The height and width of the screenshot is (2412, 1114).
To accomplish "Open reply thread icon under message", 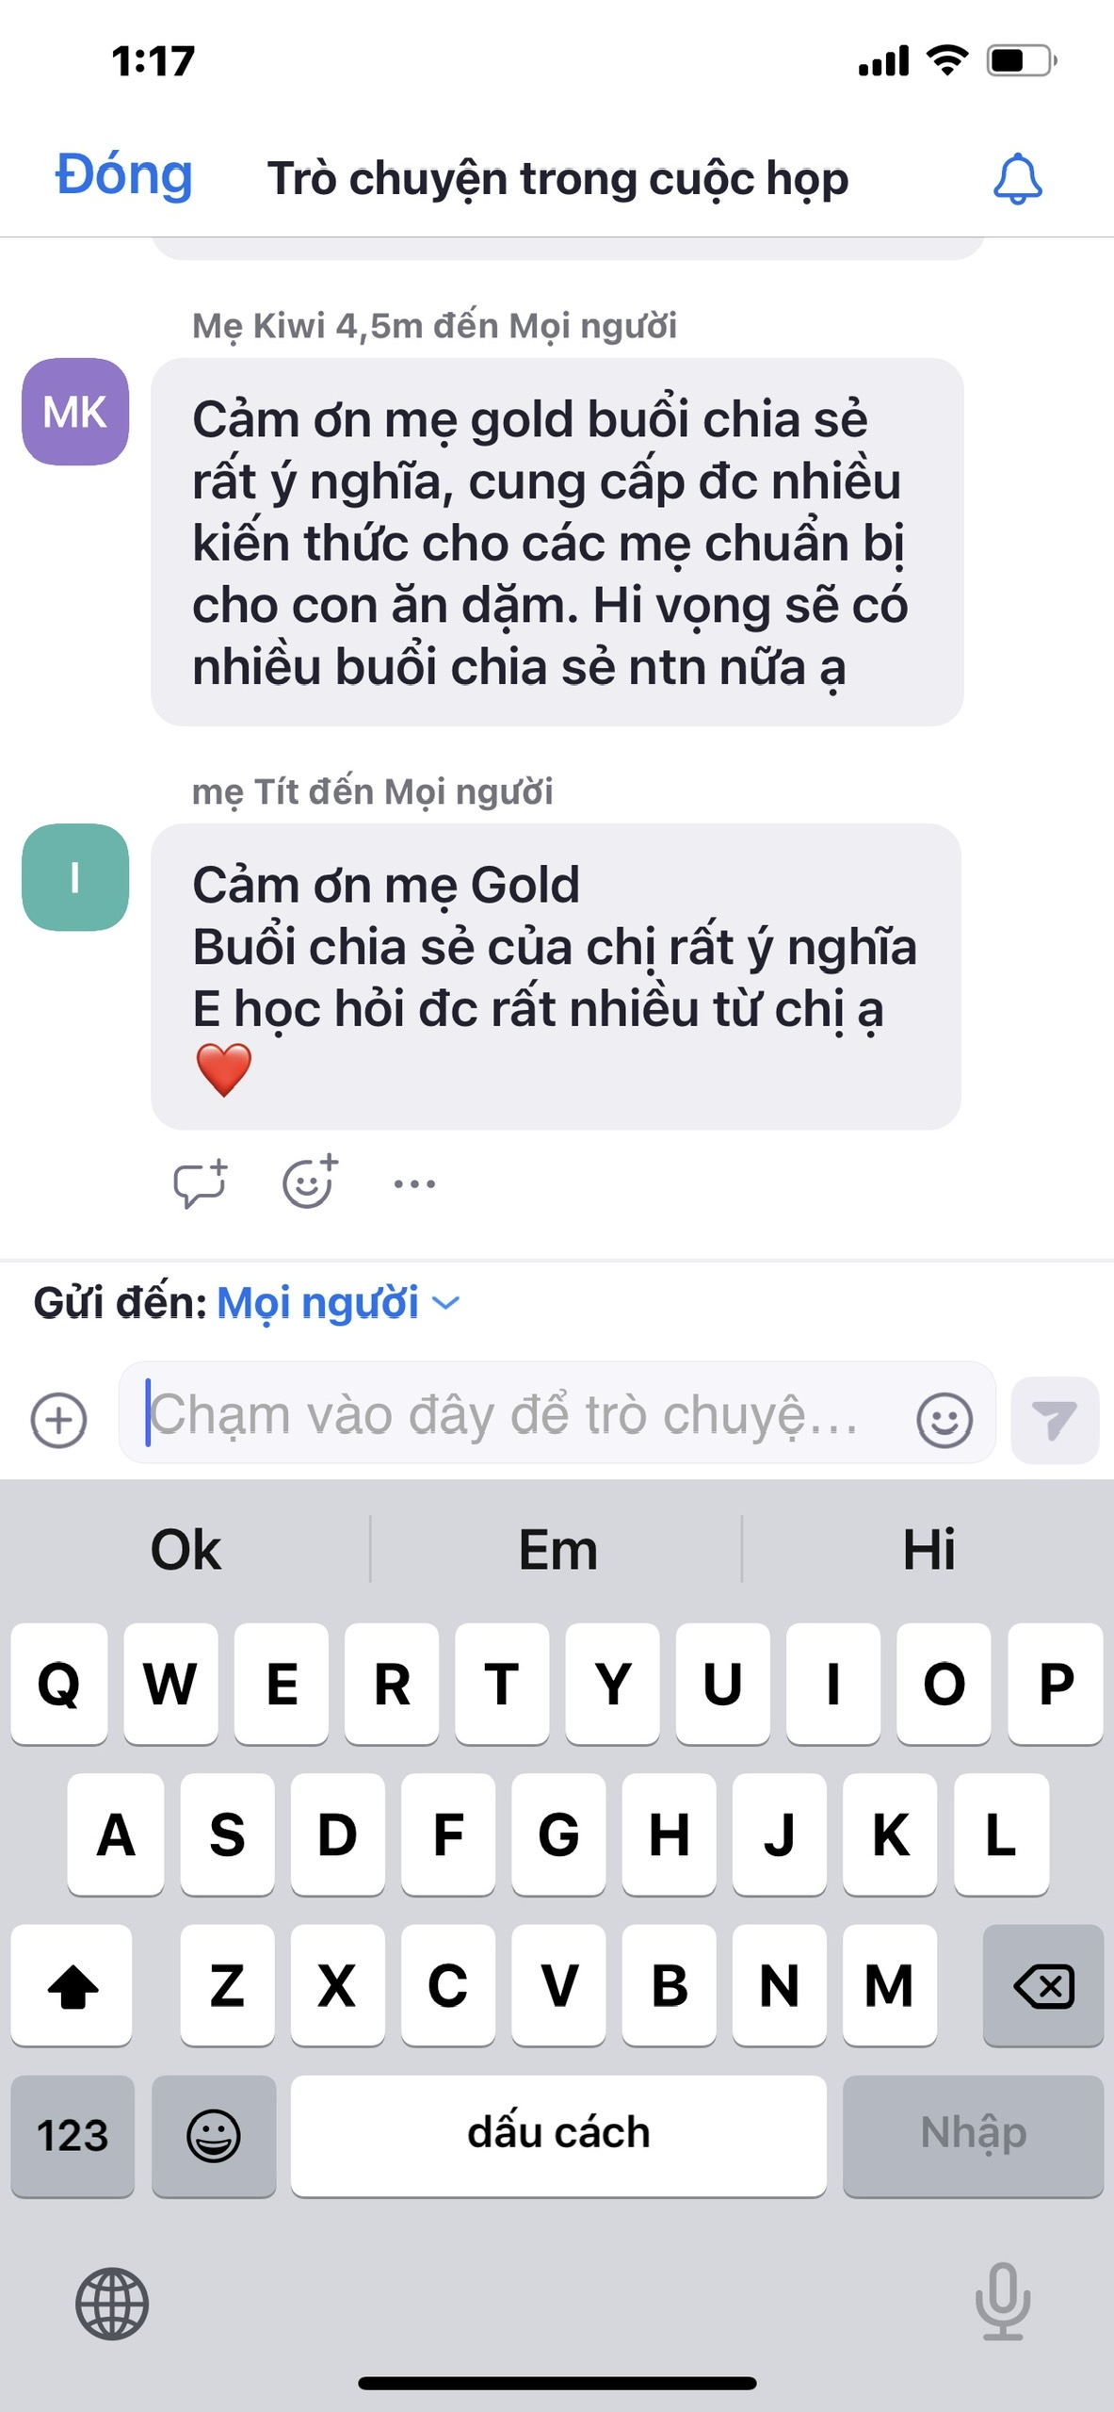I will [x=201, y=1183].
